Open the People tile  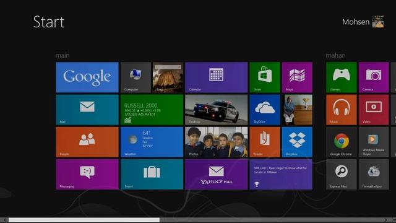pos(87,142)
